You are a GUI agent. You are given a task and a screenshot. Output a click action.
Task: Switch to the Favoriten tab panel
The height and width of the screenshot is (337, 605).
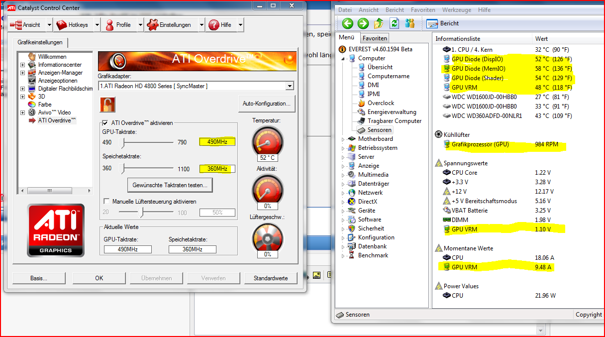[375, 38]
